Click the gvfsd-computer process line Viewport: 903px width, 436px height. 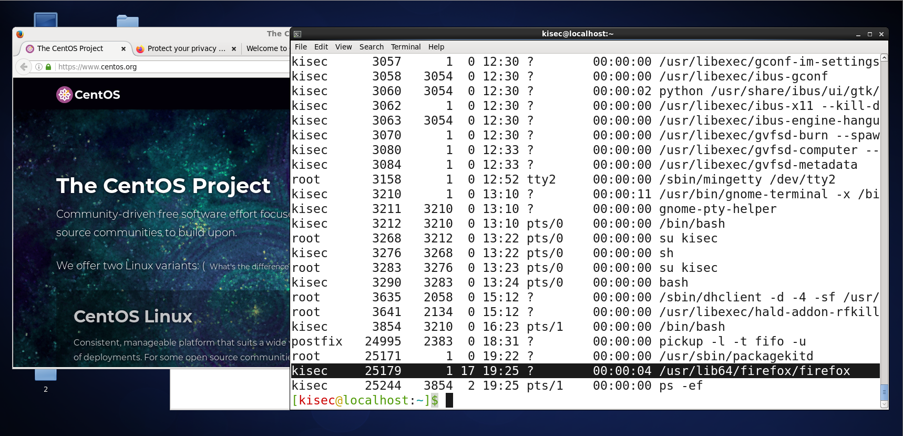586,150
